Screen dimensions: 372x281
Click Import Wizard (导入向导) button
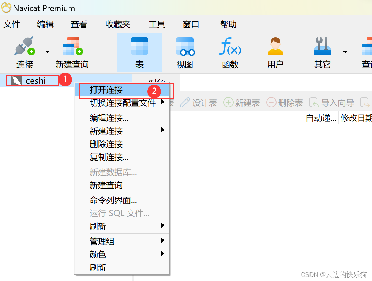pos(332,103)
